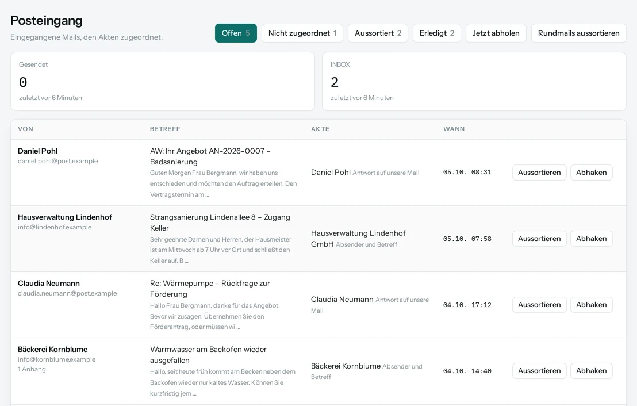Click email info@kornblume.example

click(x=56, y=359)
